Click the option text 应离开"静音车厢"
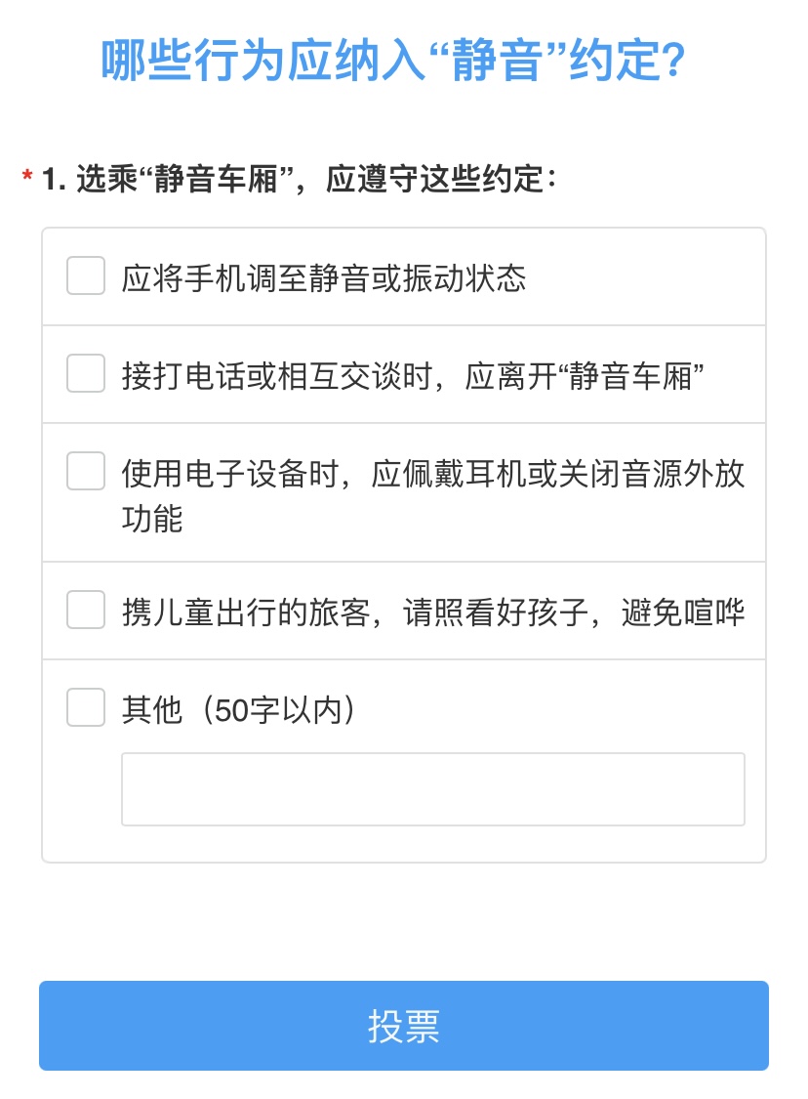This screenshot has width=808, height=1099. tap(586, 376)
